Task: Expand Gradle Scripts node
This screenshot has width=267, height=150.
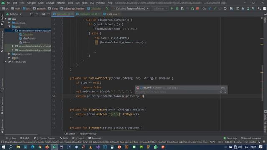Action: click(x=6, y=62)
